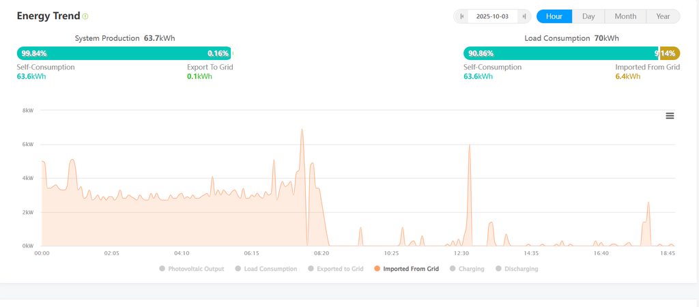
Task: Select the Hour view tab
Action: tap(554, 16)
